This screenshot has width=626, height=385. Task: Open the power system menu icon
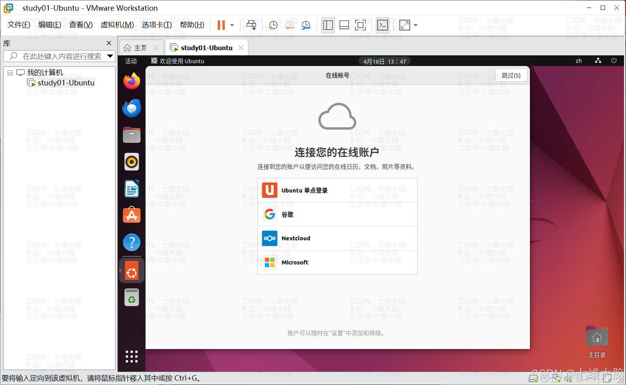(614, 60)
